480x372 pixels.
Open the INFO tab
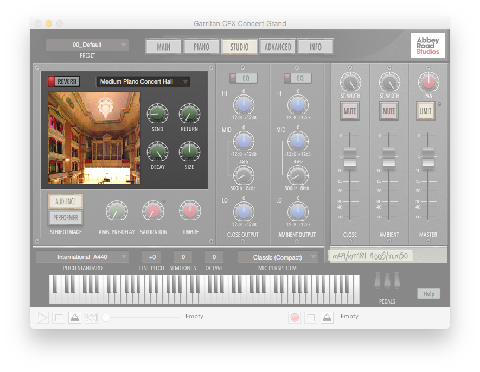coord(315,47)
